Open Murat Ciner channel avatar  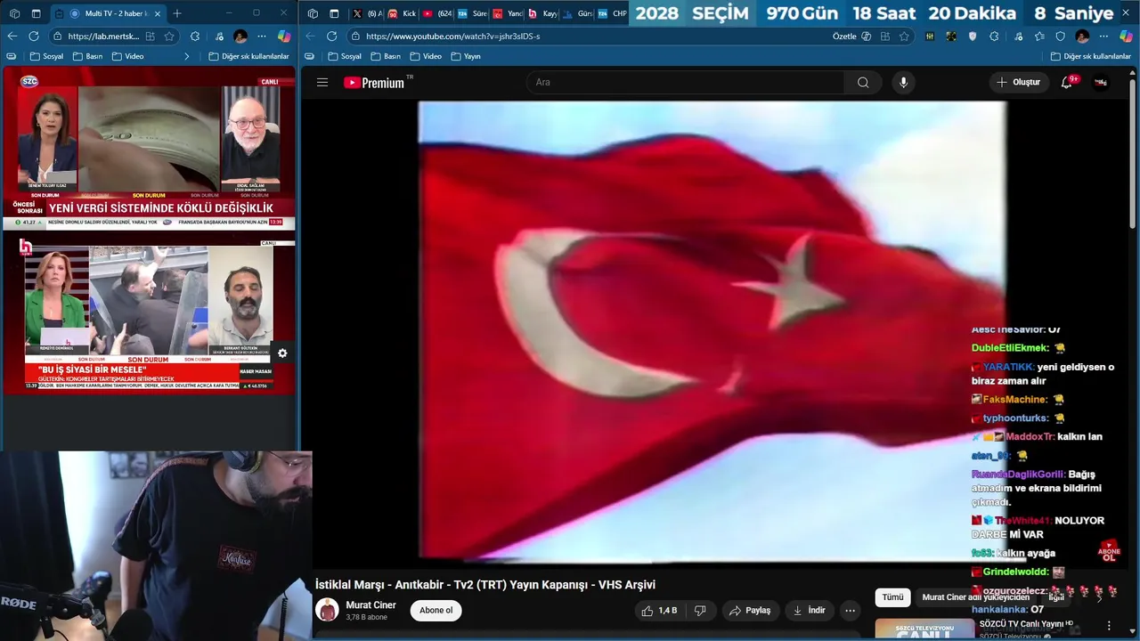tap(328, 610)
